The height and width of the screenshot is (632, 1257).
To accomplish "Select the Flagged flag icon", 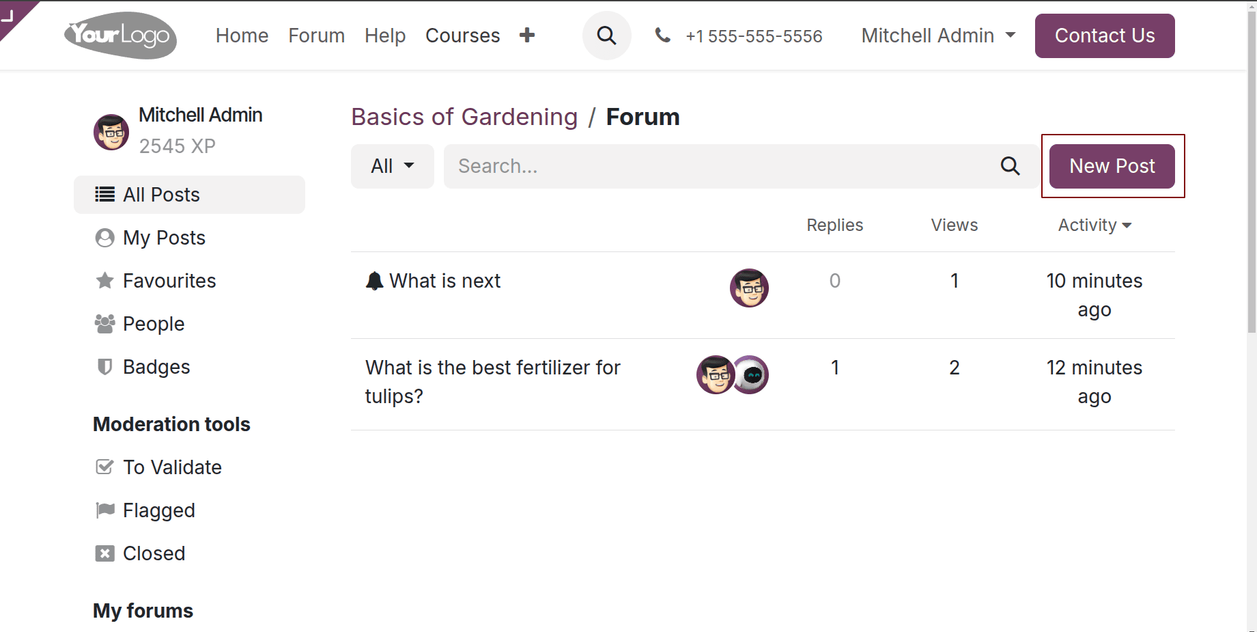I will click(x=104, y=510).
